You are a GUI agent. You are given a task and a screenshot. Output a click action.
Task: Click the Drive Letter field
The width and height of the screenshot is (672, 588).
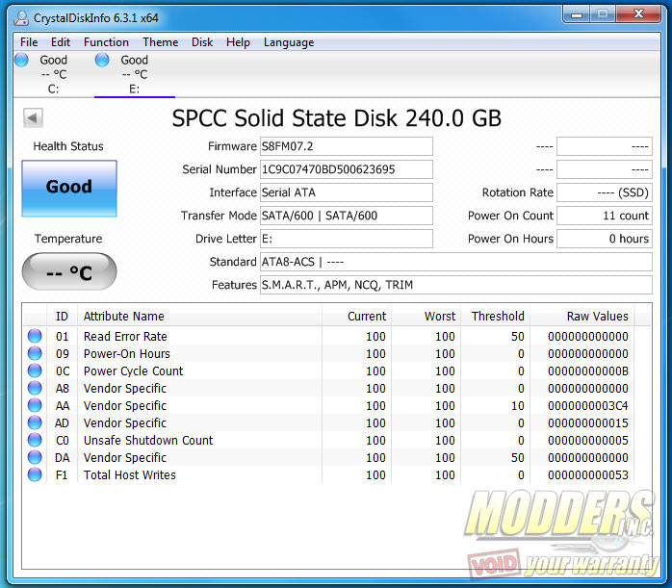pyautogui.click(x=347, y=239)
